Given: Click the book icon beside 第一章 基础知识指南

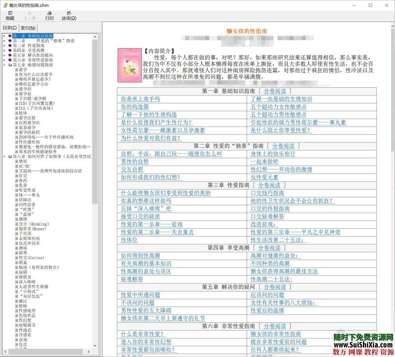Looking at the screenshot, I should pos(9,36).
